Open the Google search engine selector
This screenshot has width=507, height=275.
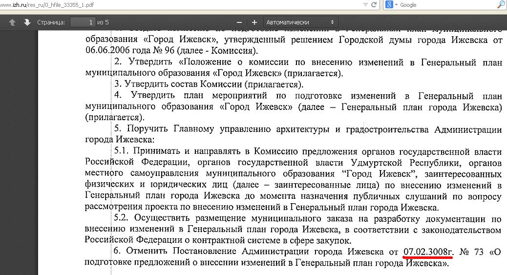[x=391, y=4]
